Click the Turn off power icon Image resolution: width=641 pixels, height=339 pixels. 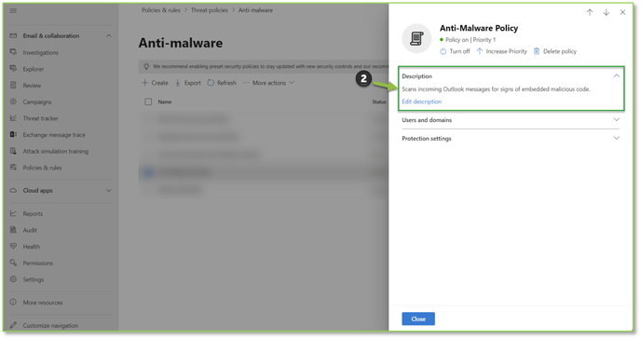[443, 51]
